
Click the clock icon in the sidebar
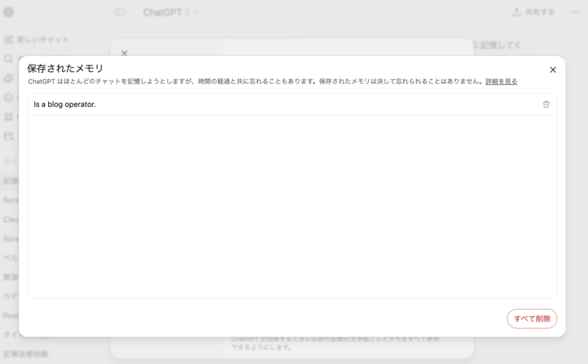8,98
